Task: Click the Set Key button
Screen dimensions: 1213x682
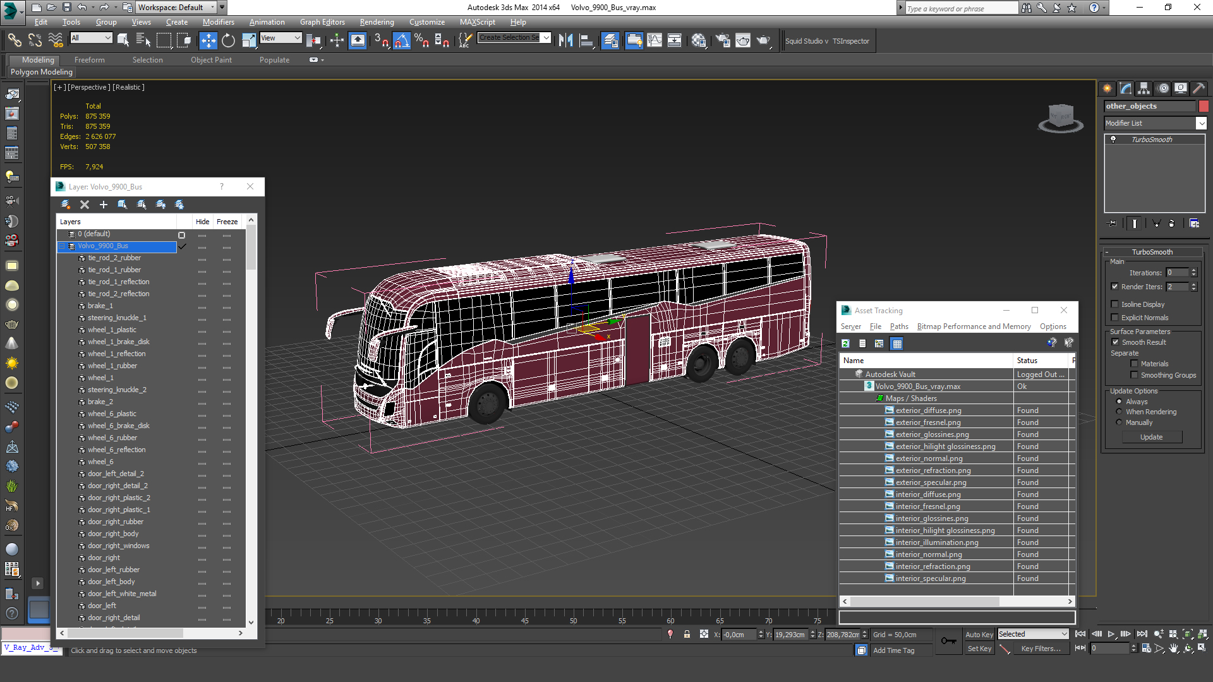Action: (979, 649)
